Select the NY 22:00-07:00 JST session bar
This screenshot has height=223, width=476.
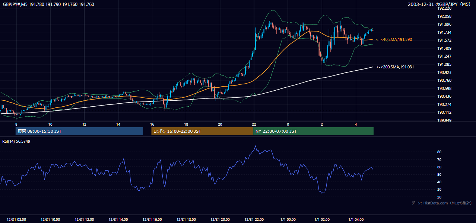click(313, 131)
